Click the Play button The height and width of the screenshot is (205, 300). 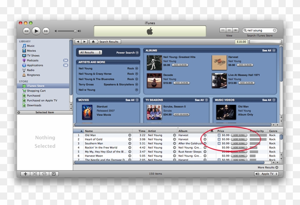[36, 31]
